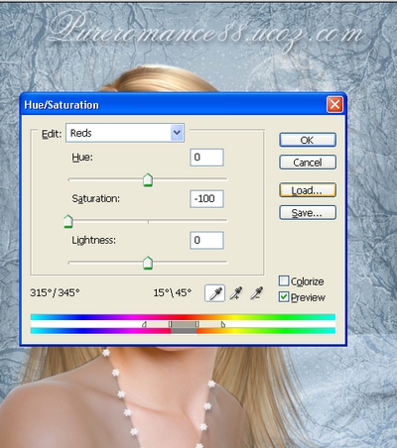Click the Saturation slider handle

tap(68, 221)
